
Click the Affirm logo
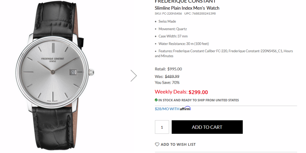click(x=185, y=109)
